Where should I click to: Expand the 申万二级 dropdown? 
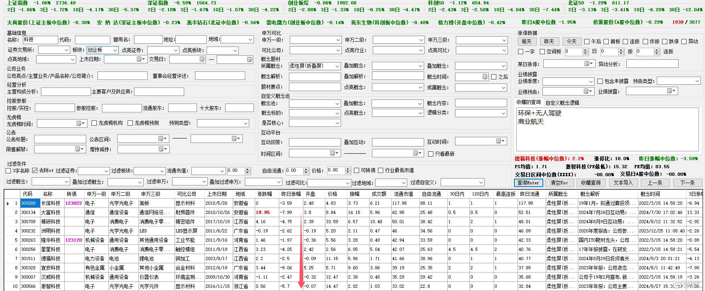coord(421,40)
